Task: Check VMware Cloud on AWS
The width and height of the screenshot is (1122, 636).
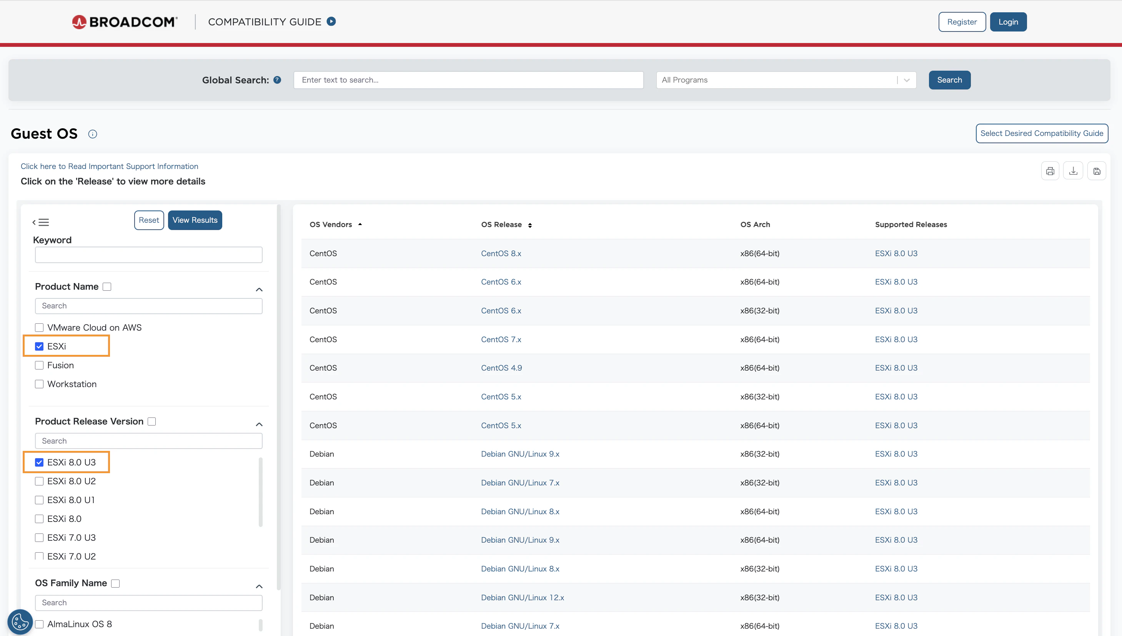Action: [x=39, y=328]
